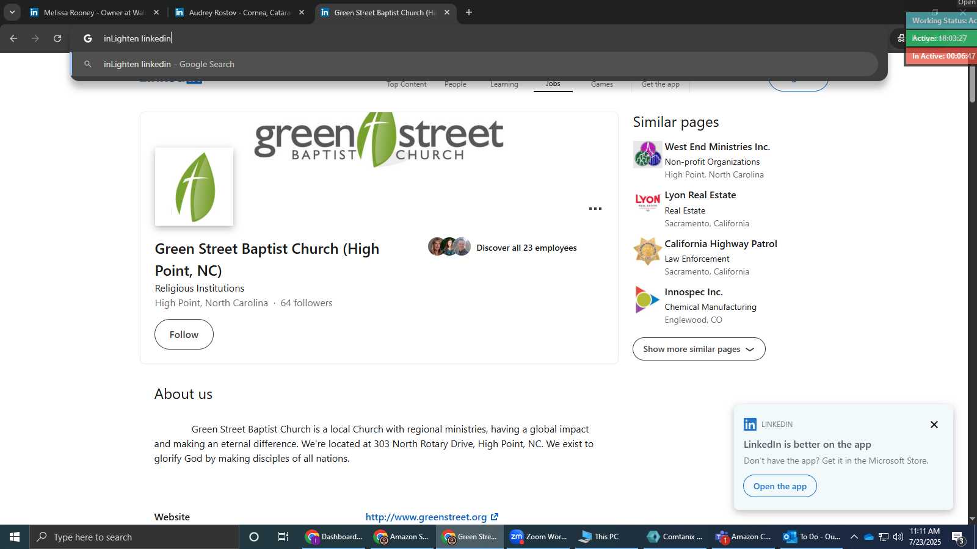The width and height of the screenshot is (977, 549).
Task: Click the Innospec Inc. logo
Action: point(647,300)
